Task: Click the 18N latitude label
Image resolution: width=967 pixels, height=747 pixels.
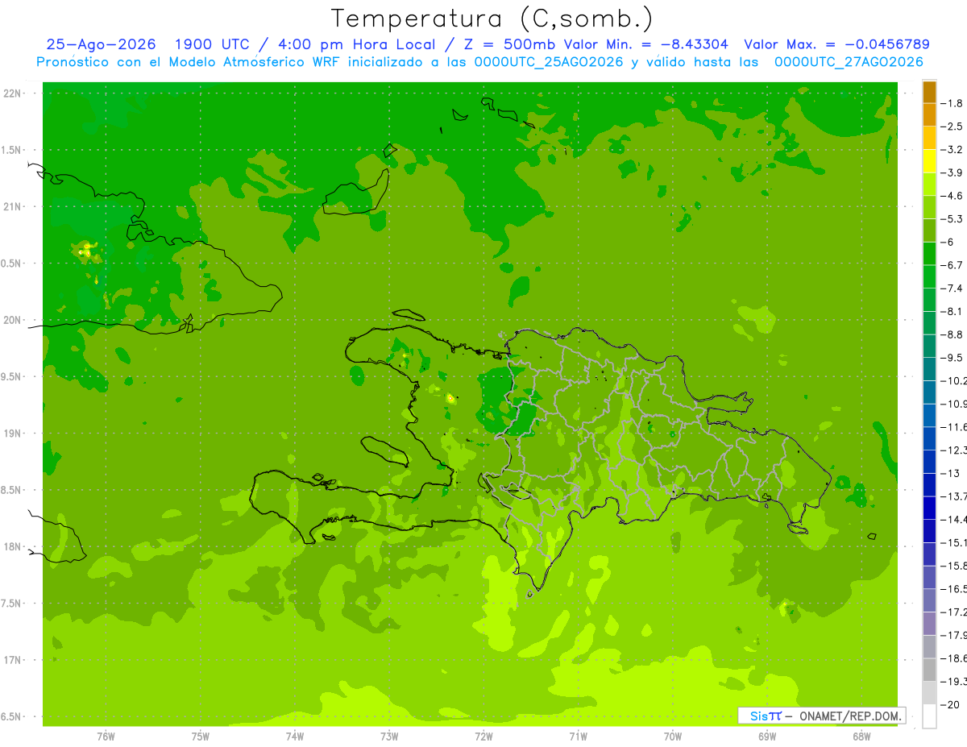Action: point(13,546)
